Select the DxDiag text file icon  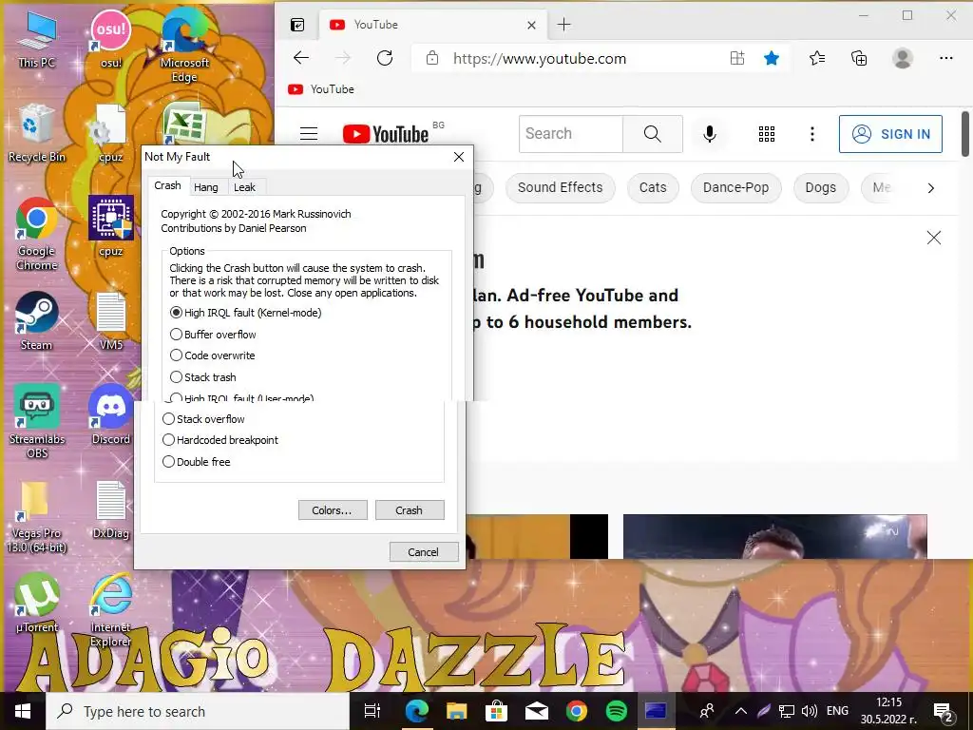click(x=110, y=509)
